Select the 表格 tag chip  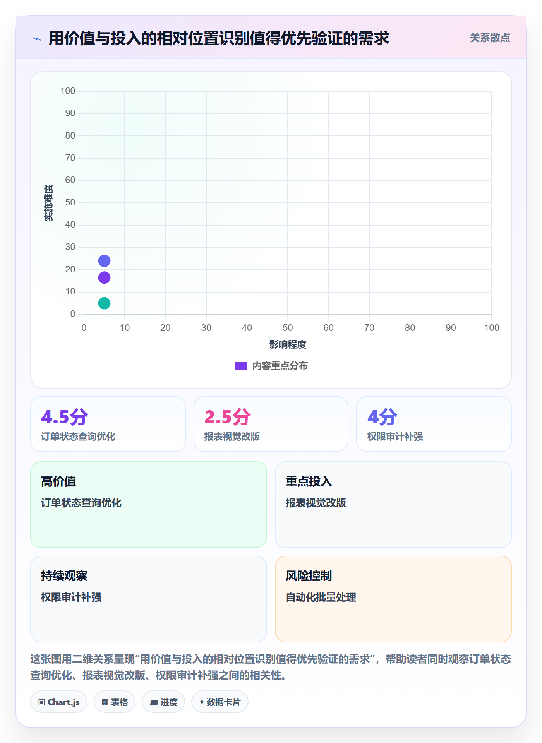click(x=115, y=702)
